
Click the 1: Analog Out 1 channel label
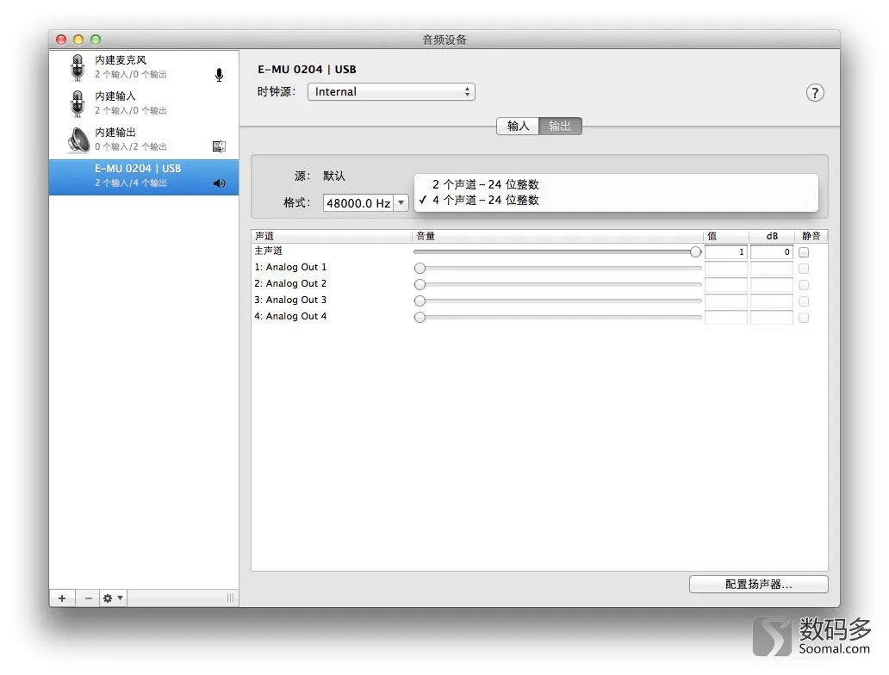point(290,267)
